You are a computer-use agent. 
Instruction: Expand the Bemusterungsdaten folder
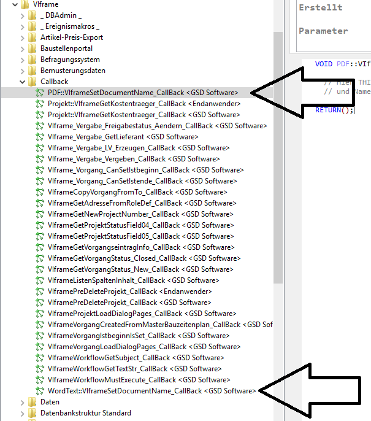coord(23,71)
